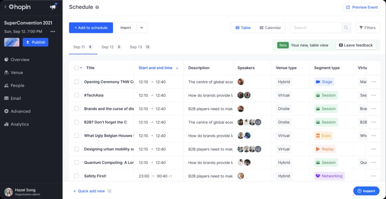The width and height of the screenshot is (386, 199).
Task: Switch to the Sep 13 tab
Action: click(x=140, y=47)
